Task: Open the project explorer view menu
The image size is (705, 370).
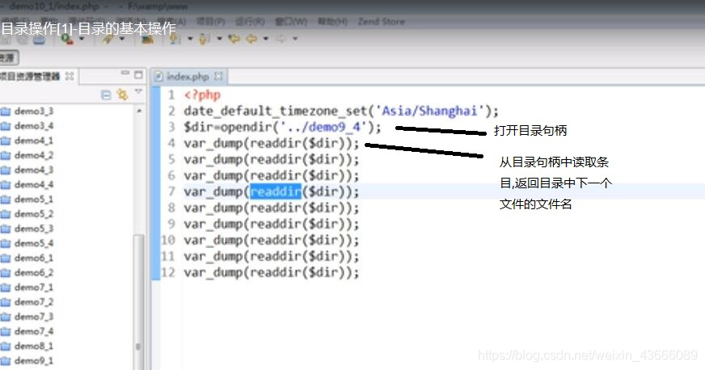Action: tap(138, 92)
